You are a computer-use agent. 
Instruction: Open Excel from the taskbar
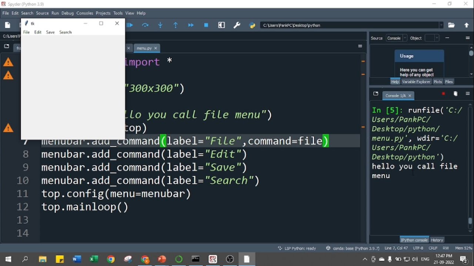pyautogui.click(x=94, y=259)
